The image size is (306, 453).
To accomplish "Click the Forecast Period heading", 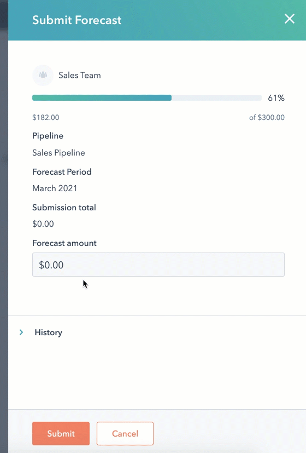I will [x=62, y=172].
